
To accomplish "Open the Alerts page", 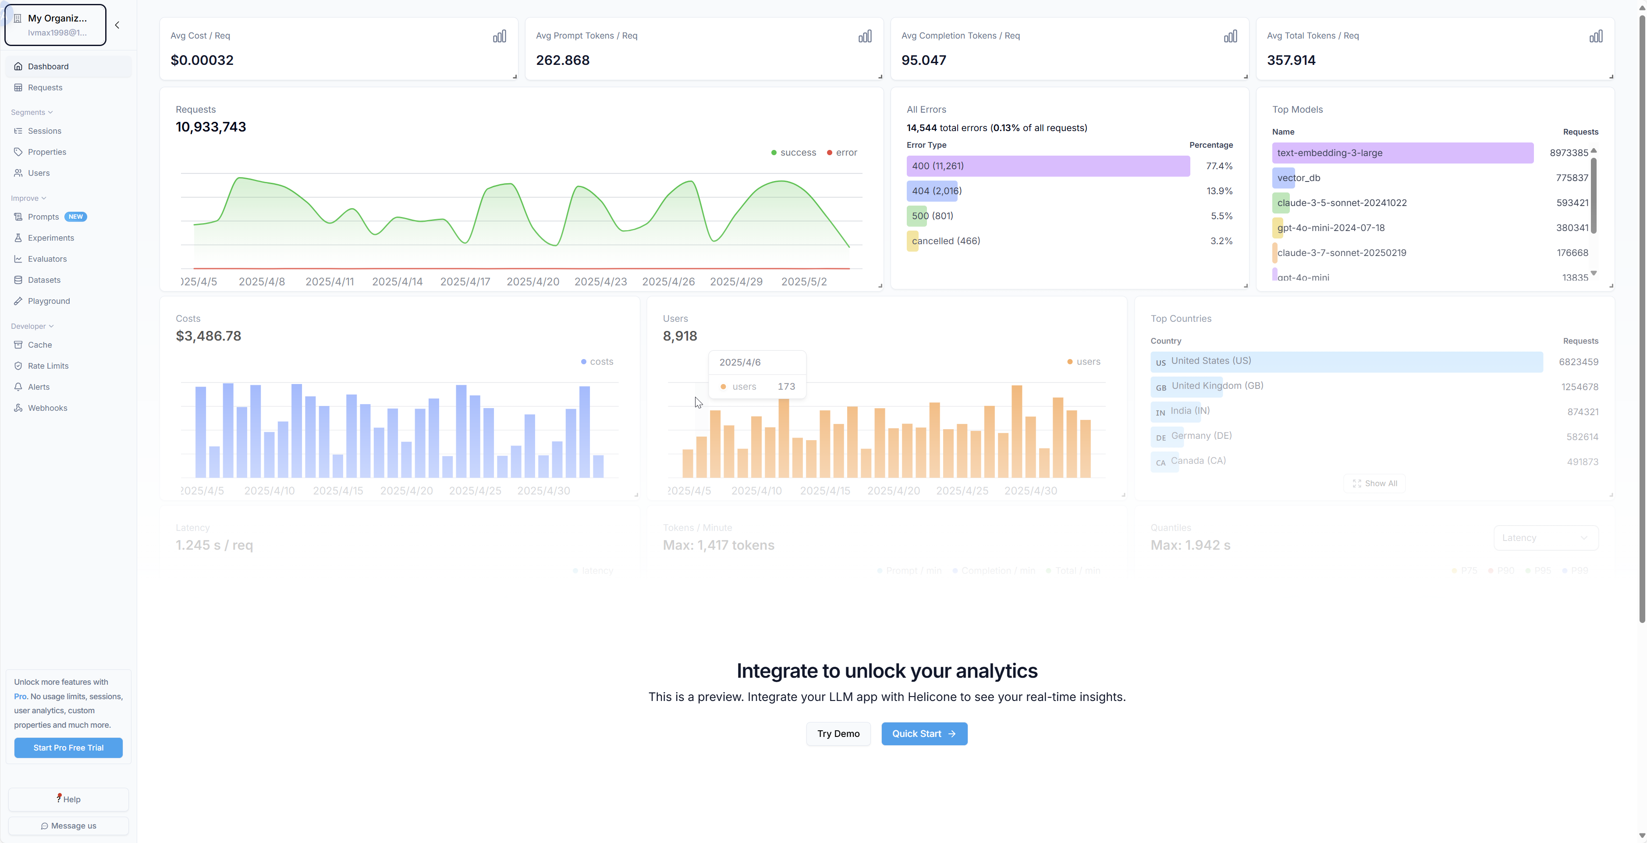I will [39, 387].
